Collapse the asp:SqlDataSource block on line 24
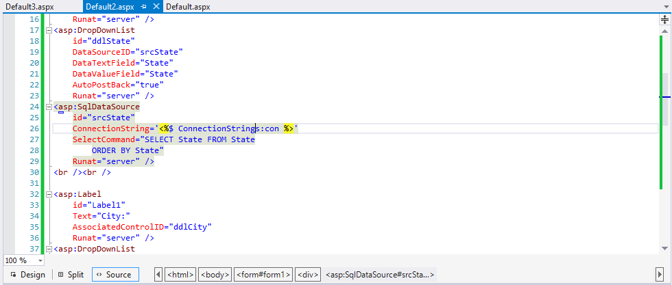 pos(48,107)
